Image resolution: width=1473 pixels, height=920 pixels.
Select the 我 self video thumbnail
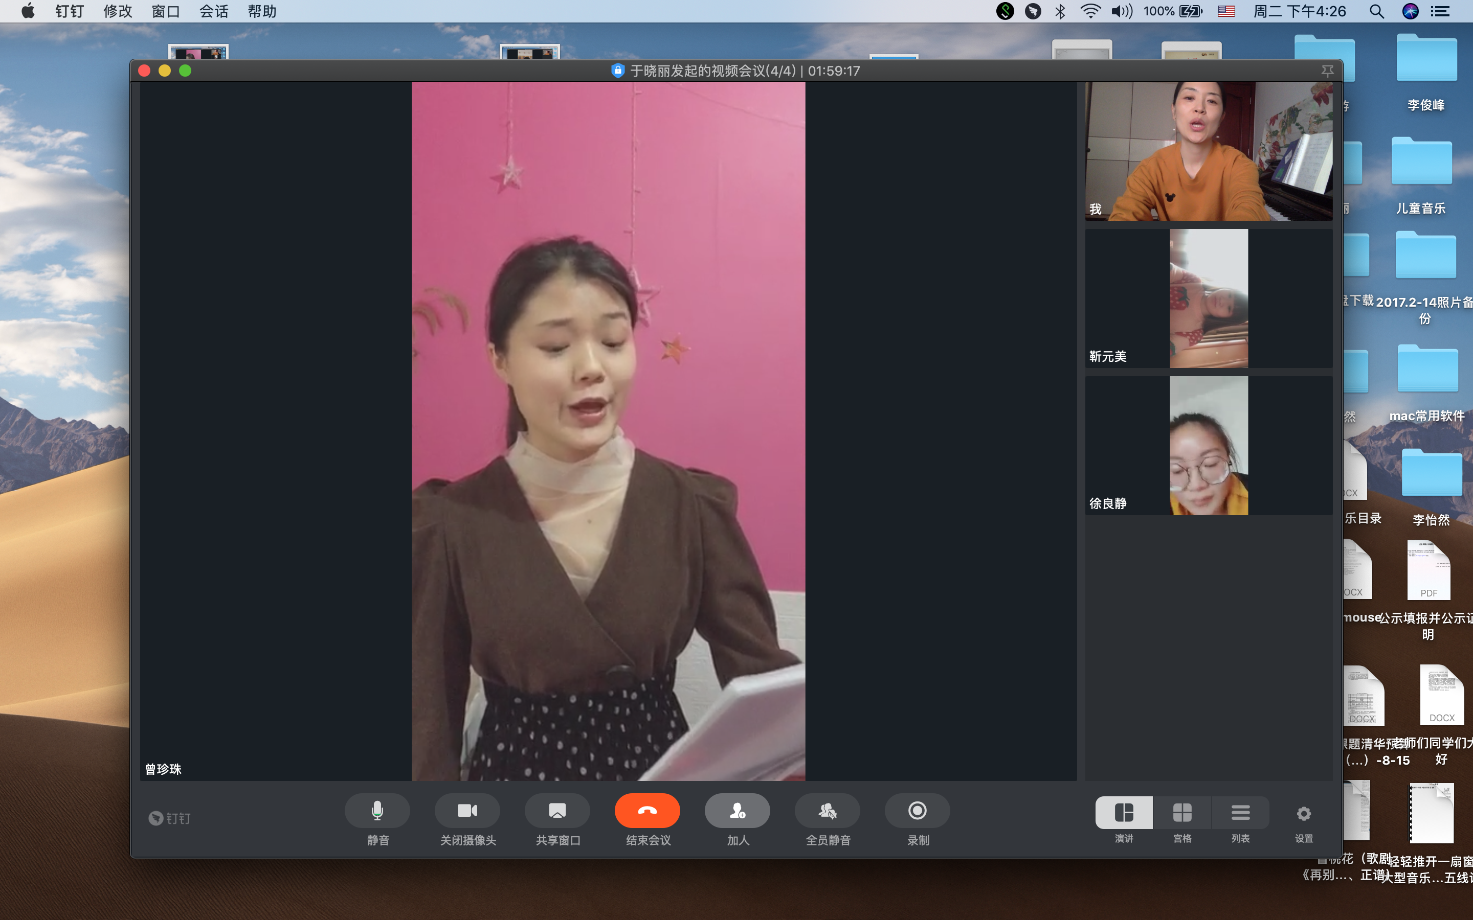point(1209,151)
